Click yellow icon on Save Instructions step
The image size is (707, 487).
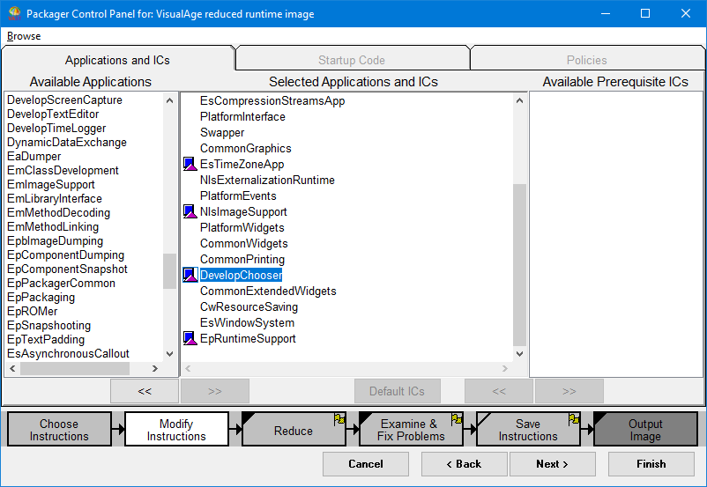point(574,419)
